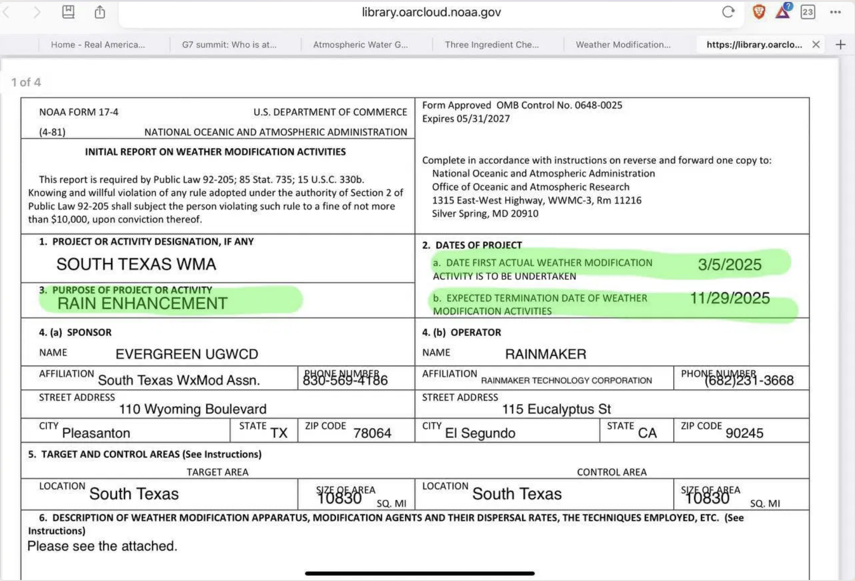This screenshot has height=581, width=855.
Task: Click 'INITIAL REPORT ON WEATHER MODIFICATION ACTIVITIES' title
Action: [215, 152]
